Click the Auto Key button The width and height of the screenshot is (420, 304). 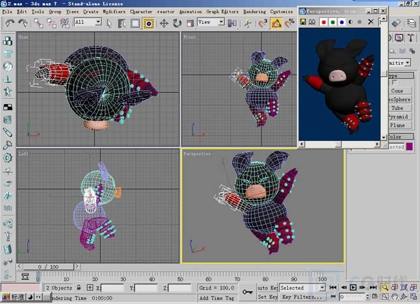coord(267,288)
